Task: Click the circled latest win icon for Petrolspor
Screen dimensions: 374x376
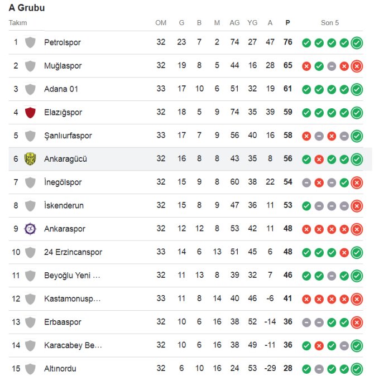Action: pyautogui.click(x=357, y=42)
